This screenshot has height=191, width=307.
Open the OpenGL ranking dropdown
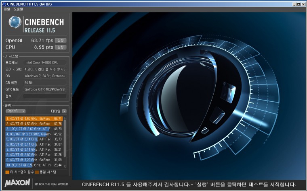tap(16, 111)
